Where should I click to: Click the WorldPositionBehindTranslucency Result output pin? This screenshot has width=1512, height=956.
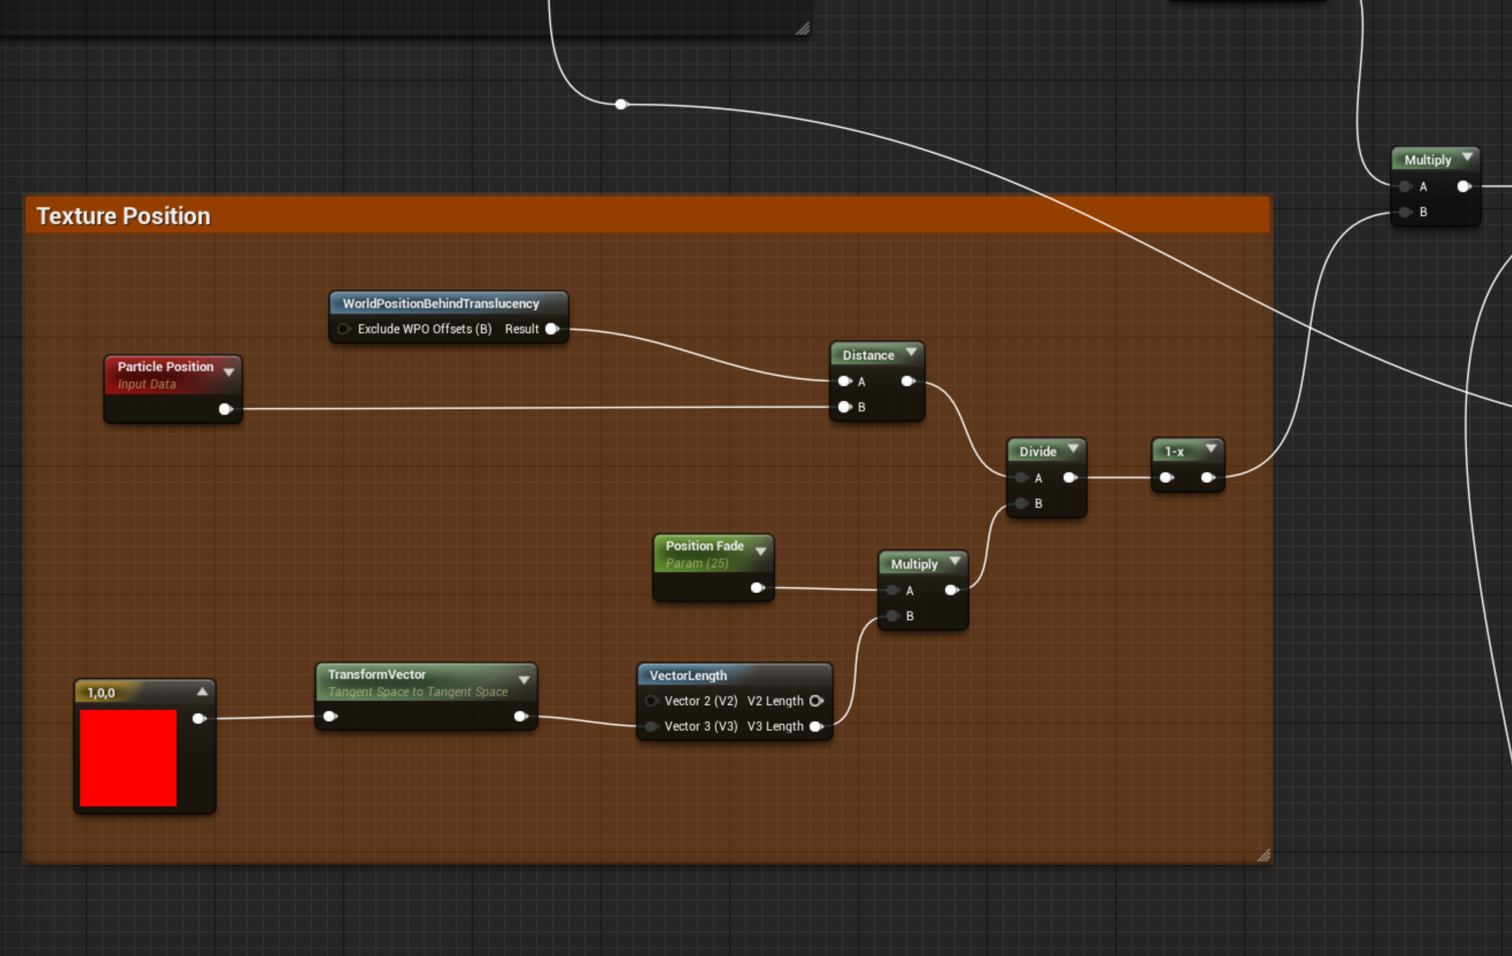(x=551, y=329)
